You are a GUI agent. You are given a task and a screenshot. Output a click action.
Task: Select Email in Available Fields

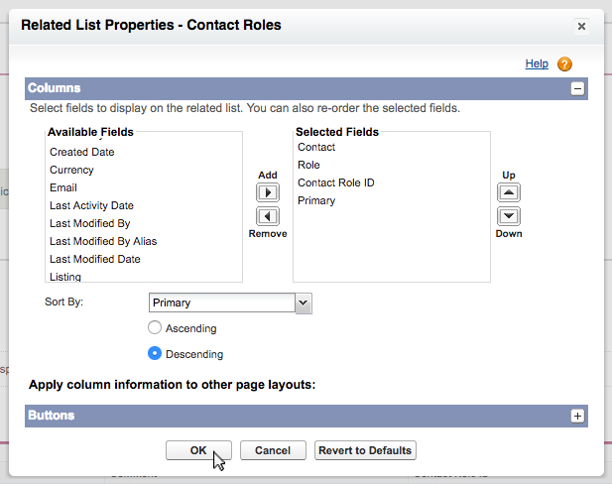coord(63,187)
